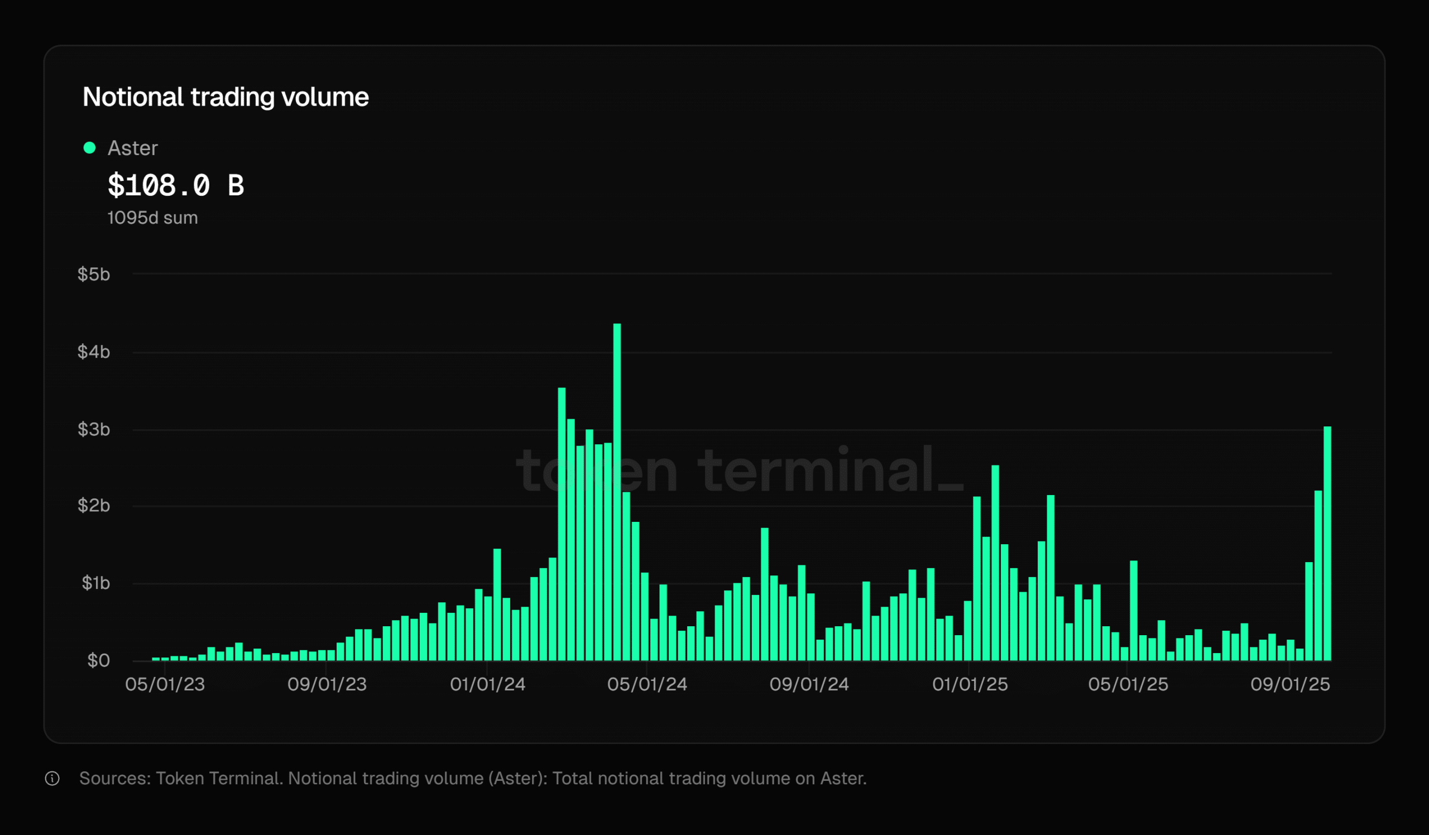Click the last bar at far right

(1327, 543)
